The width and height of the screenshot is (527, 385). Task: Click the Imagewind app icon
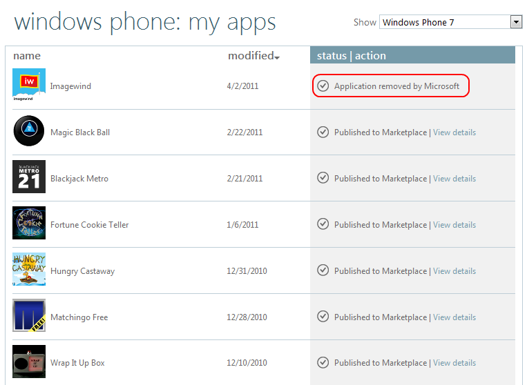29,85
